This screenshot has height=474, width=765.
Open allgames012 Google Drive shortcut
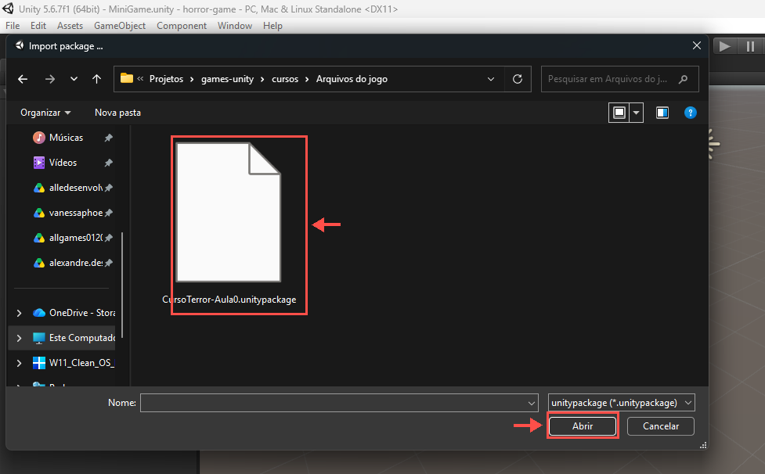(x=67, y=238)
